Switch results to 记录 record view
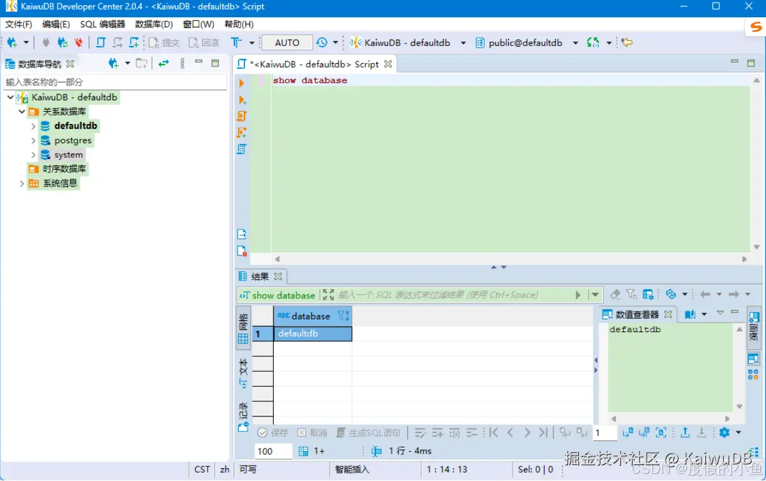 coord(243,416)
